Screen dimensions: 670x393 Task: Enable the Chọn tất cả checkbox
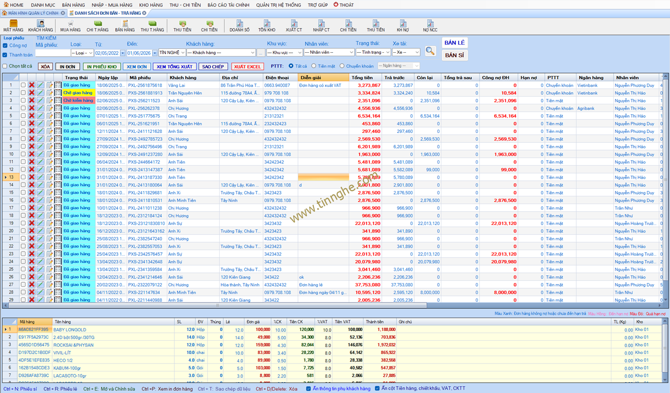click(5, 66)
